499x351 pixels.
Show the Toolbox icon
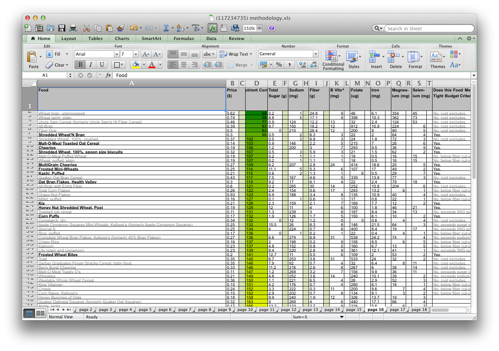(x=224, y=28)
